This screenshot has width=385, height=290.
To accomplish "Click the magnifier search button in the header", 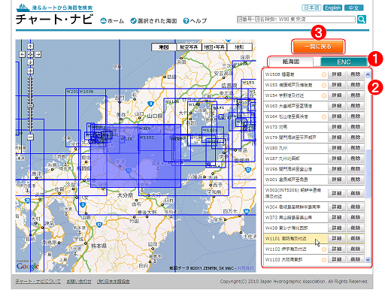I will [x=362, y=20].
